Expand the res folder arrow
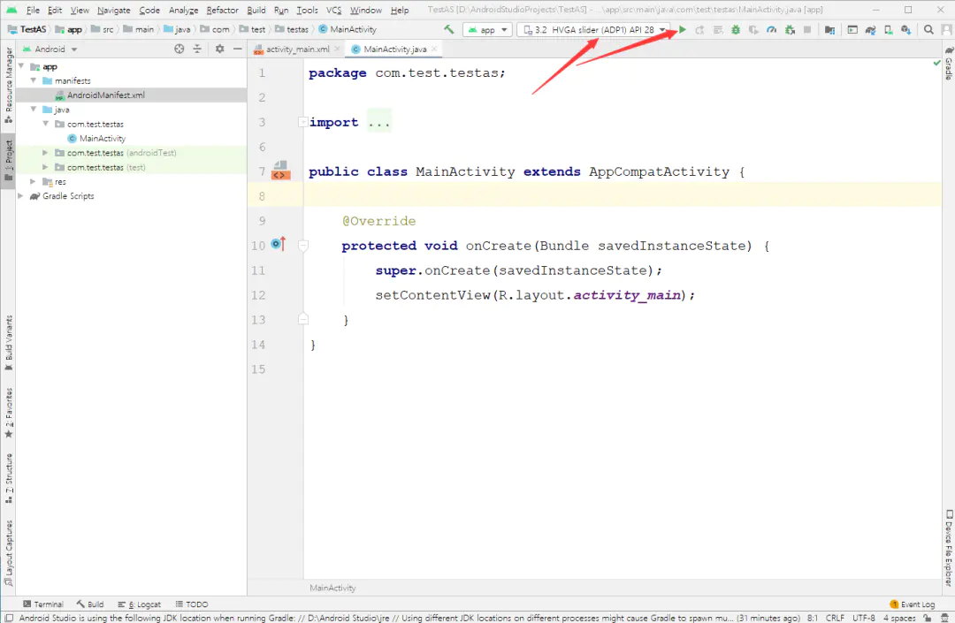The image size is (955, 623). pos(33,181)
